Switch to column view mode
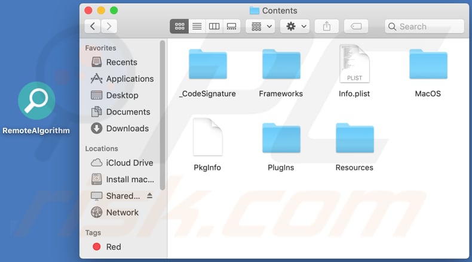Image resolution: width=472 pixels, height=262 pixels. 214,26
